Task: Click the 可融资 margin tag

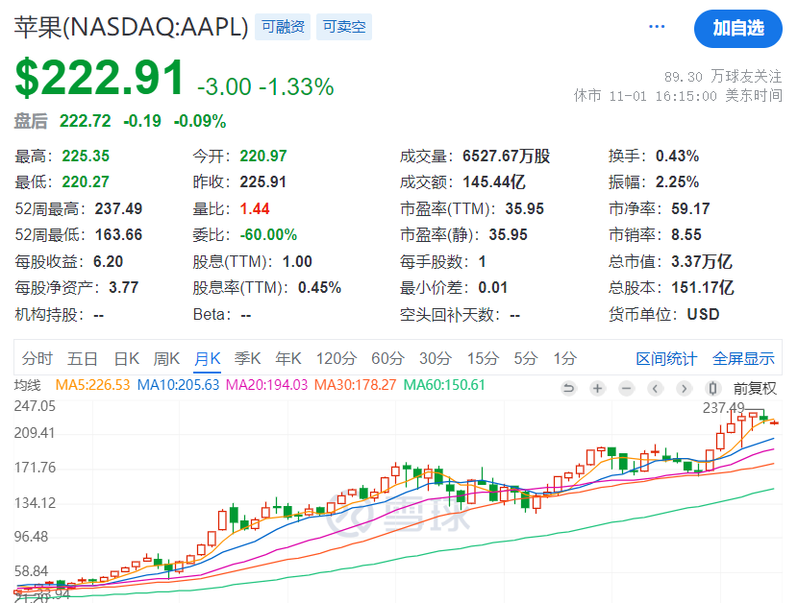Action: click(284, 27)
